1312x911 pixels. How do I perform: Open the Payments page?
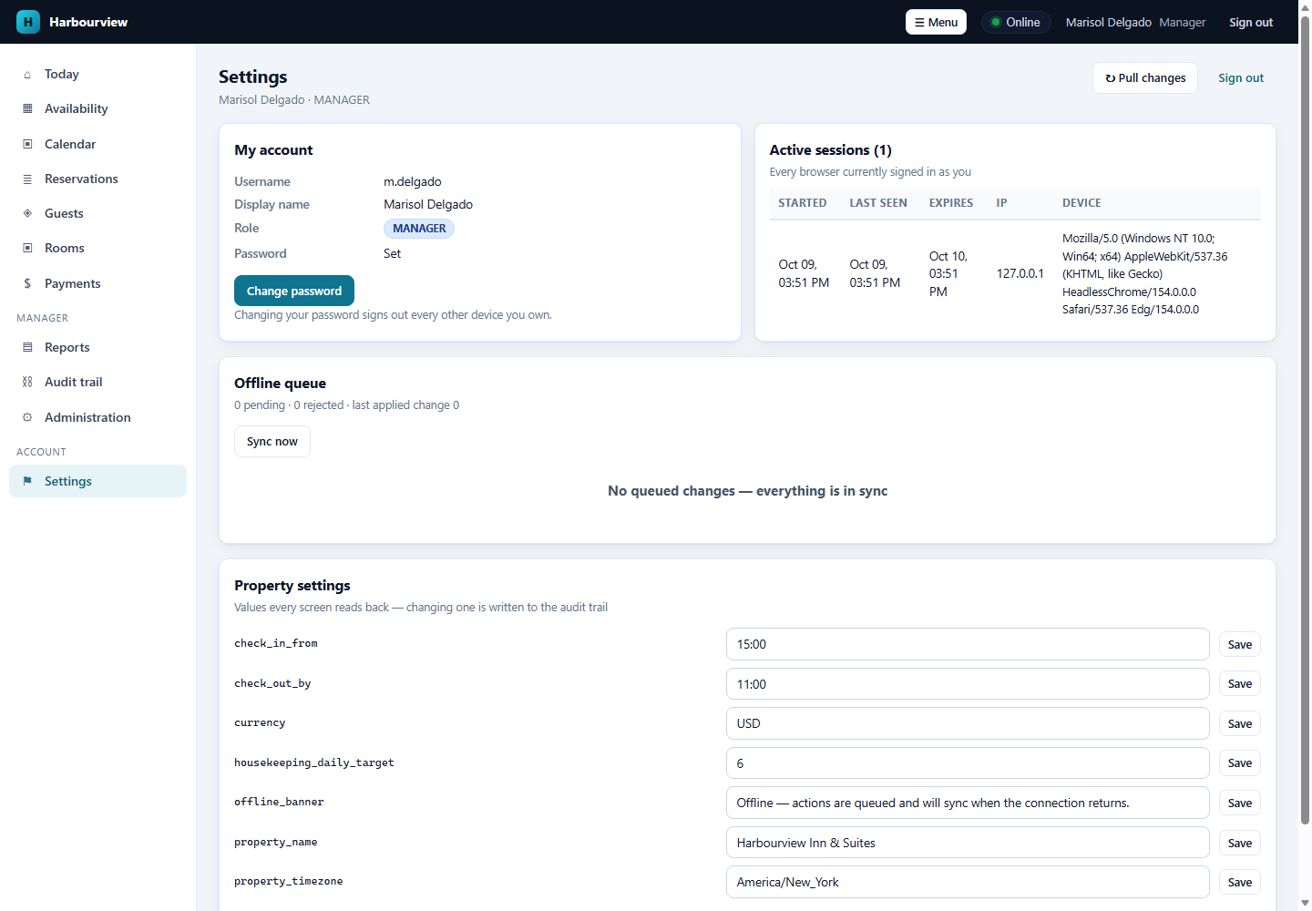[97, 284]
